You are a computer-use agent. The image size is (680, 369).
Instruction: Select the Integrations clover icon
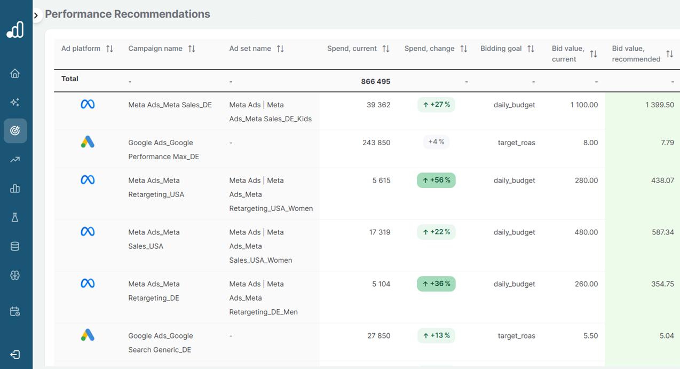[15, 275]
